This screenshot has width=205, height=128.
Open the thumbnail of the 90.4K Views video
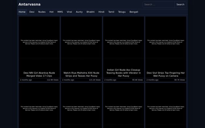(x=124, y=42)
